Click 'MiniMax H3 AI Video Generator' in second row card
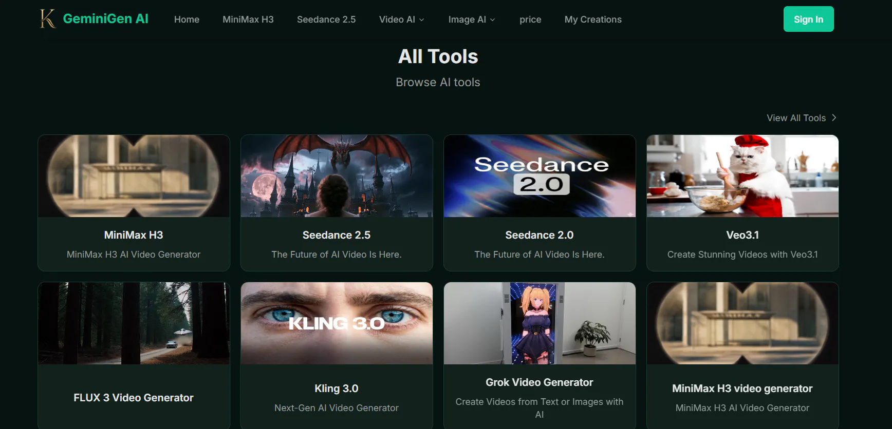Image resolution: width=892 pixels, height=429 pixels. [742, 408]
